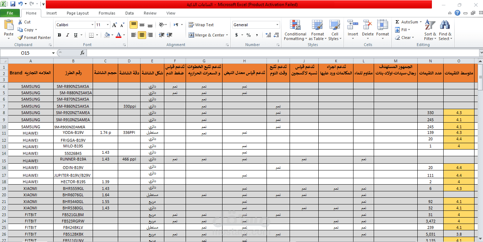Click the Copy icon
Image resolution: width=483 pixels, height=242 pixels.
pos(20,30)
